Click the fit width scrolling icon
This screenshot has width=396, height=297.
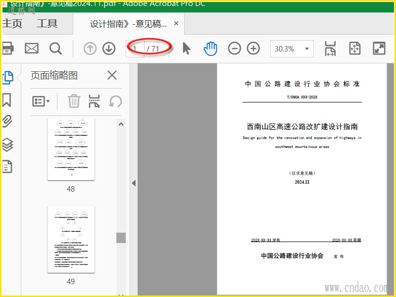tap(330, 49)
